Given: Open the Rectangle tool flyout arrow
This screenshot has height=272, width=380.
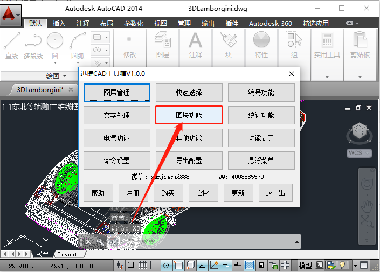Looking at the screenshot, I should coord(107,37).
